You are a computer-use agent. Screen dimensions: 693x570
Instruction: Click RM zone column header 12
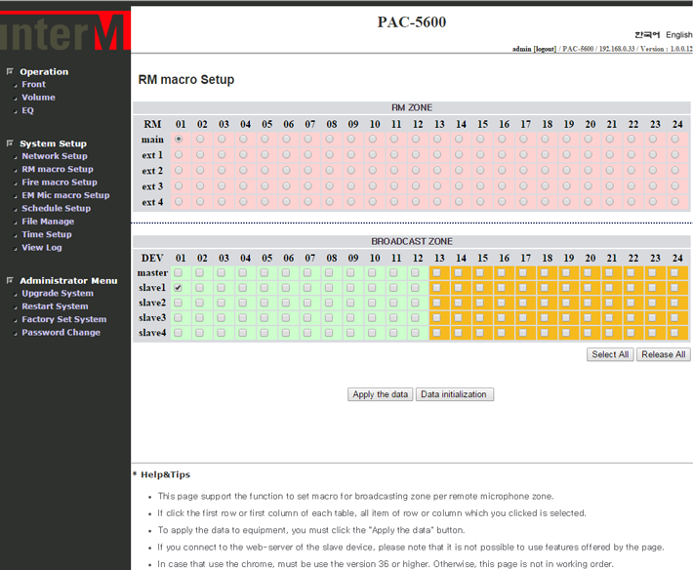(x=418, y=124)
